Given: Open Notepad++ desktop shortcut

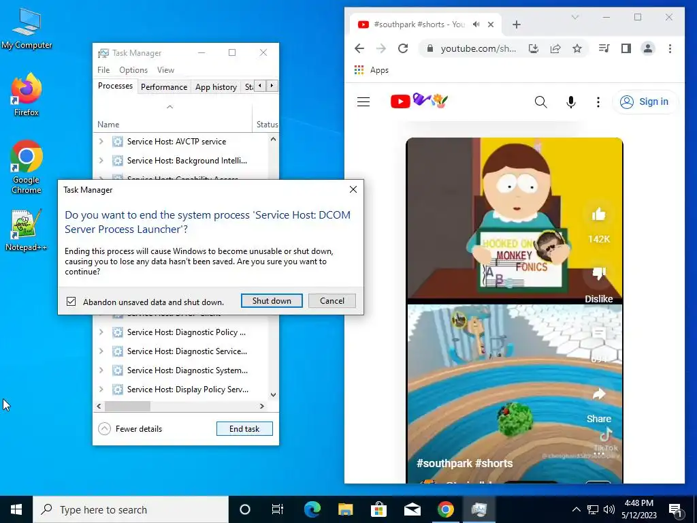Looking at the screenshot, I should 27,230.
